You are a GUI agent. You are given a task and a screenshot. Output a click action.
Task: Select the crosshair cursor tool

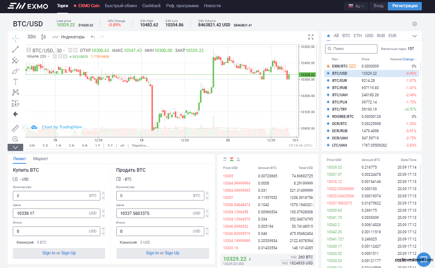coord(15,39)
